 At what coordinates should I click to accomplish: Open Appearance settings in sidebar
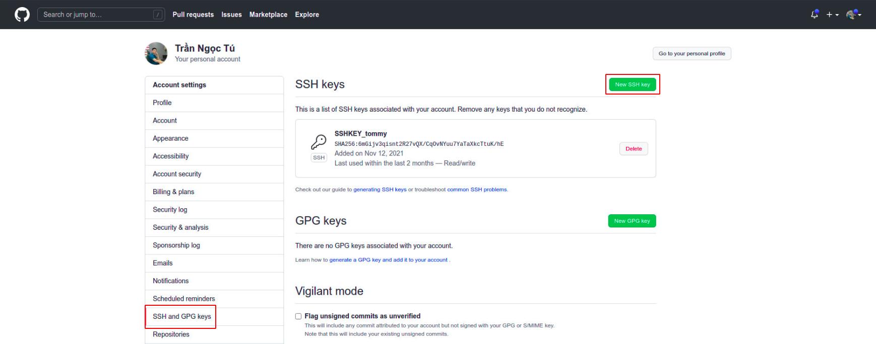point(214,138)
